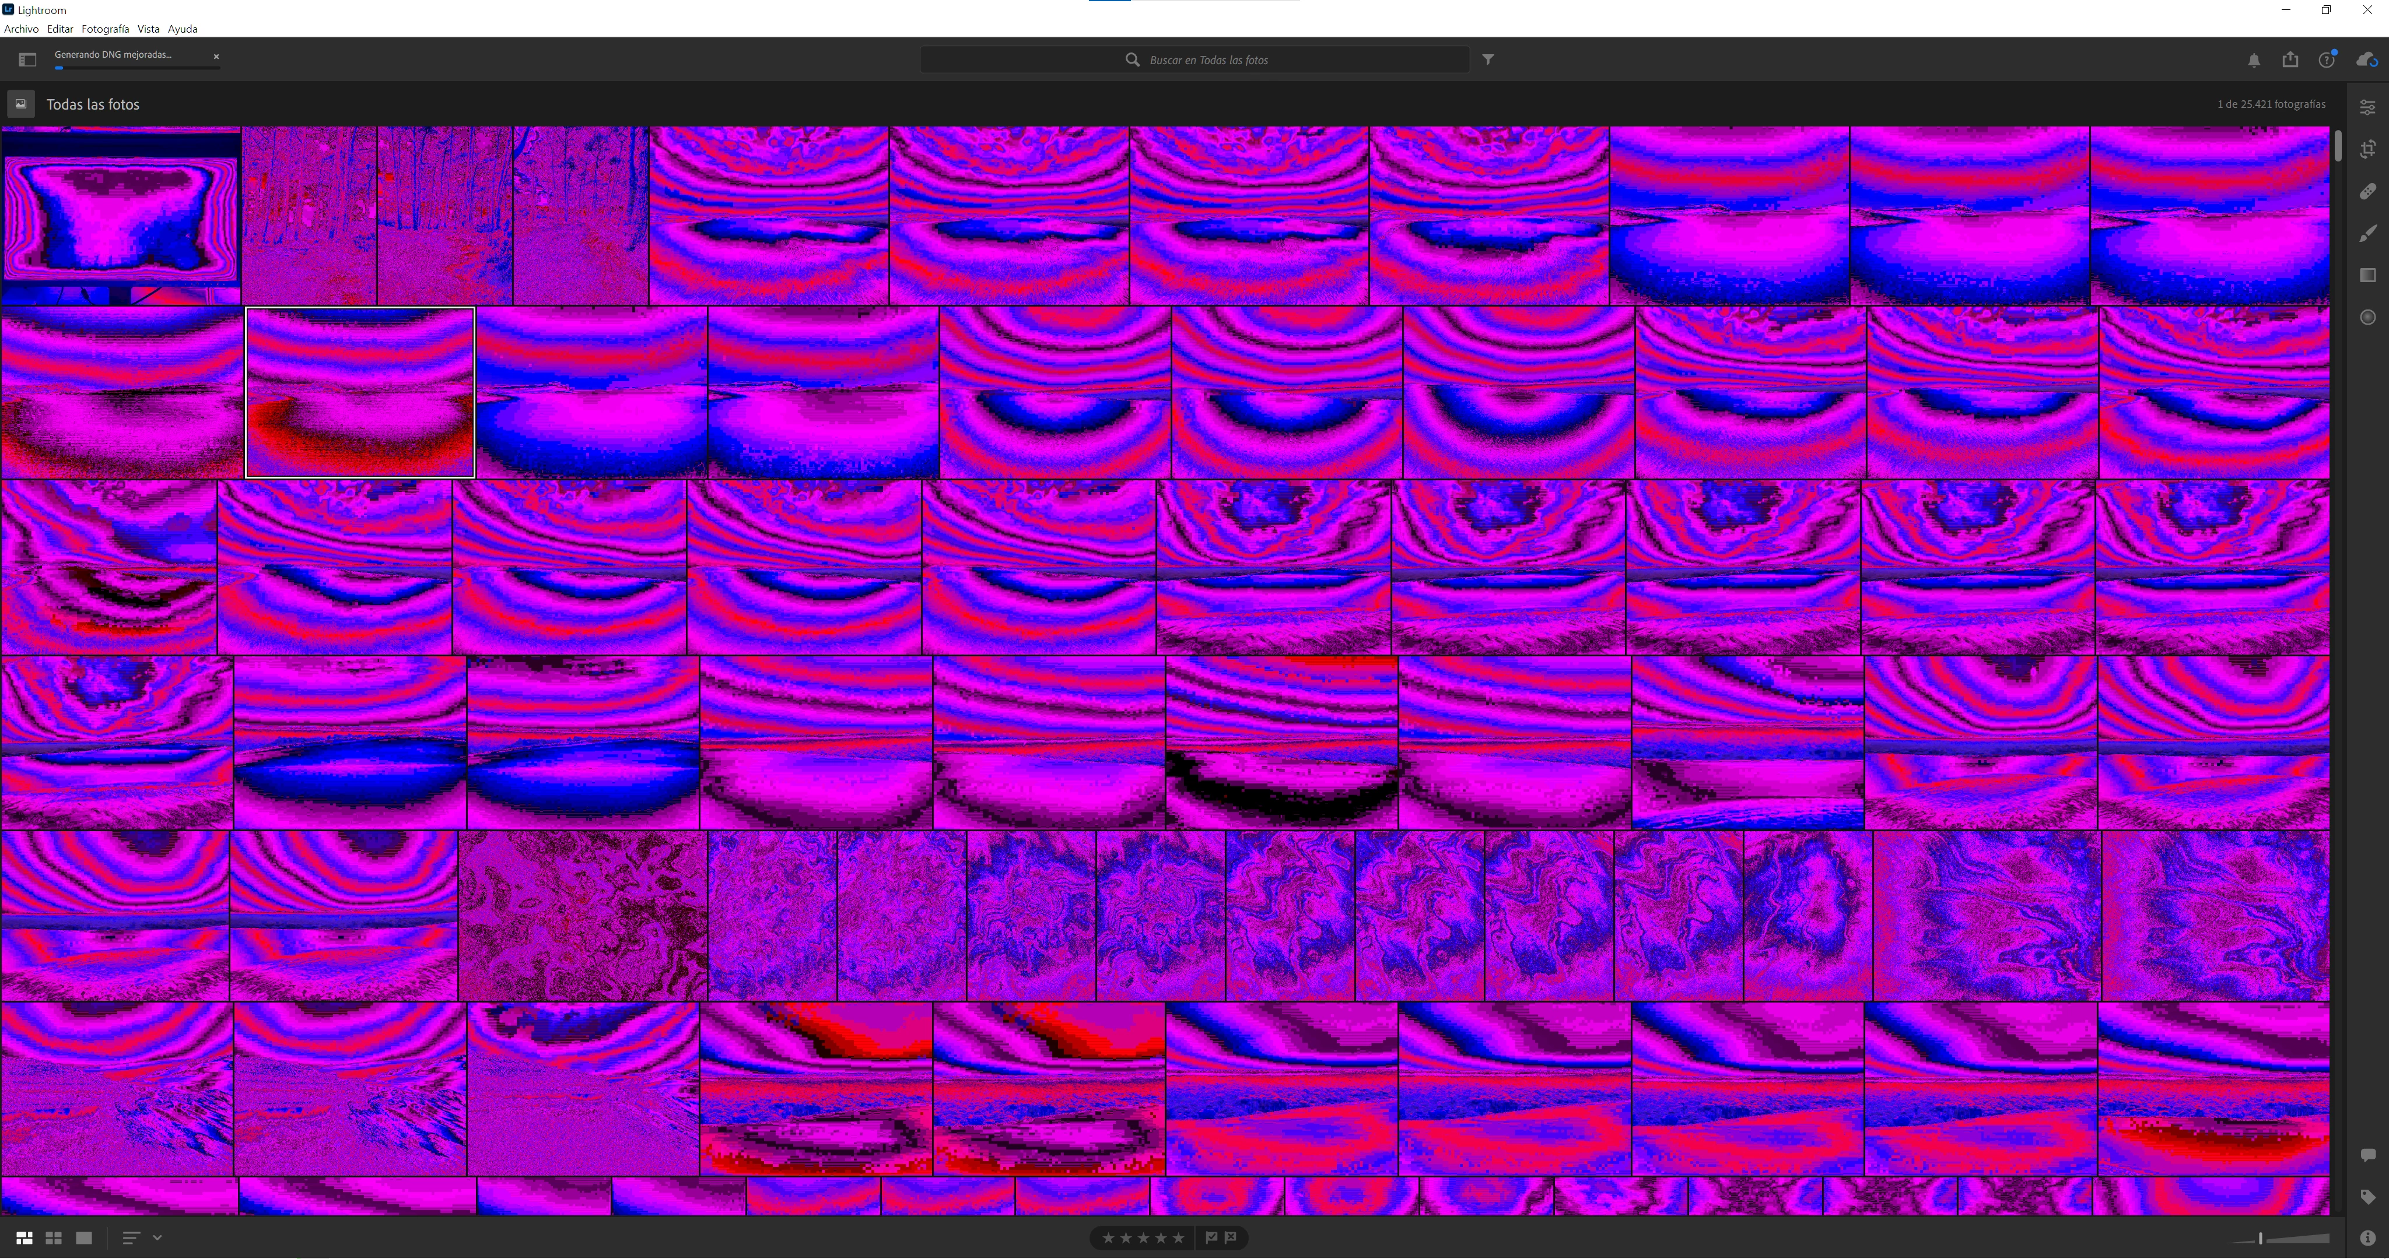This screenshot has height=1259, width=2389.
Task: Select the Linear Gradient tool
Action: (2367, 275)
